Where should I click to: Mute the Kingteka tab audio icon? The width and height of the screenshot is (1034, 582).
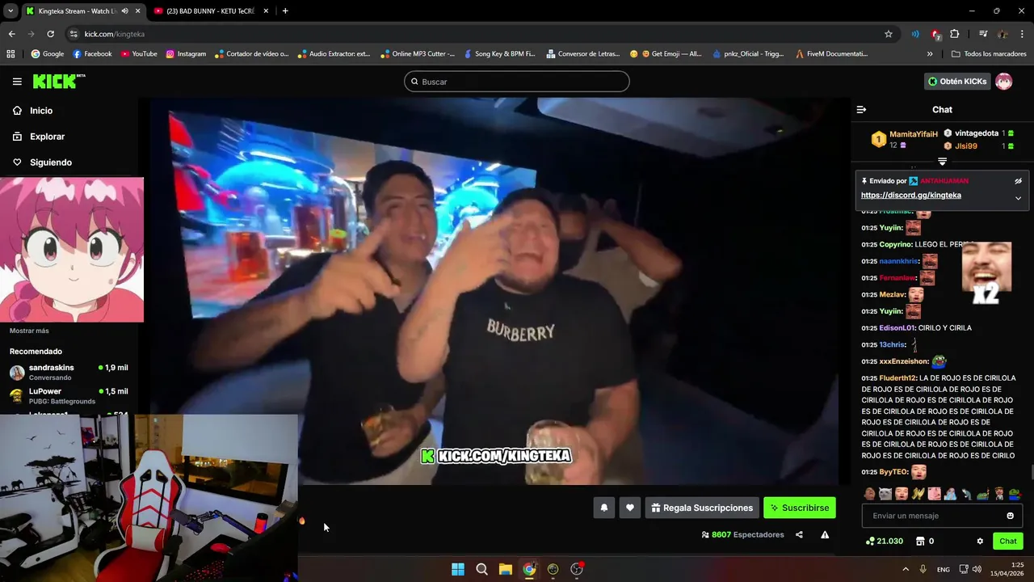124,11
